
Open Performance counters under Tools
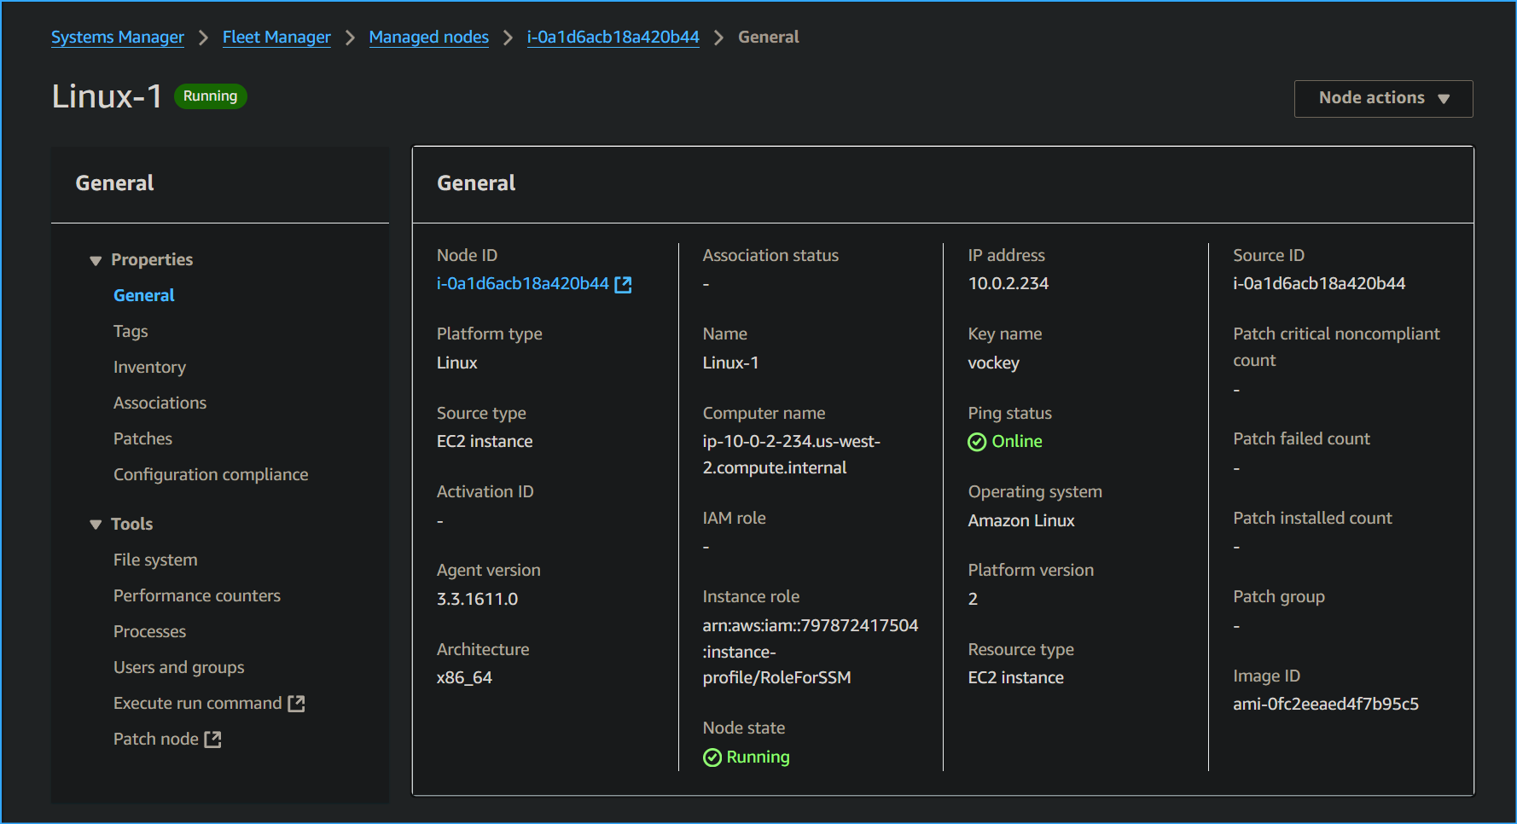(197, 595)
